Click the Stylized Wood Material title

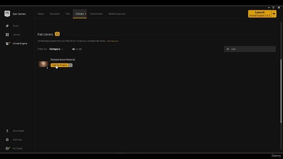63,60
